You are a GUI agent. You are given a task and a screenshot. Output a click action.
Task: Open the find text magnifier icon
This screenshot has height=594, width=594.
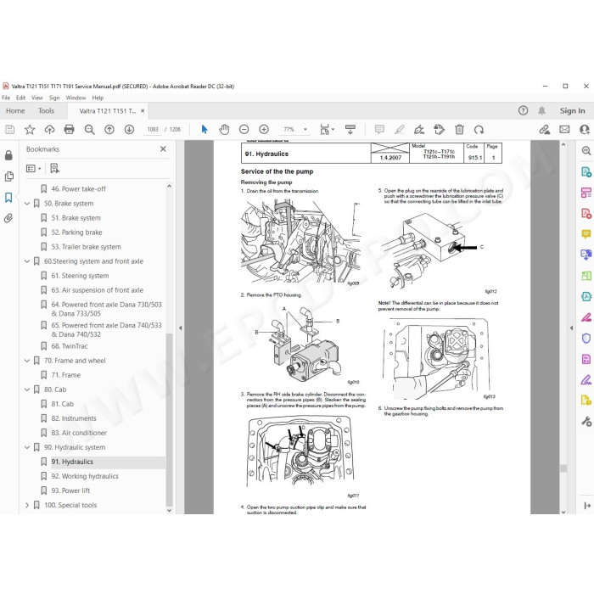coord(89,130)
